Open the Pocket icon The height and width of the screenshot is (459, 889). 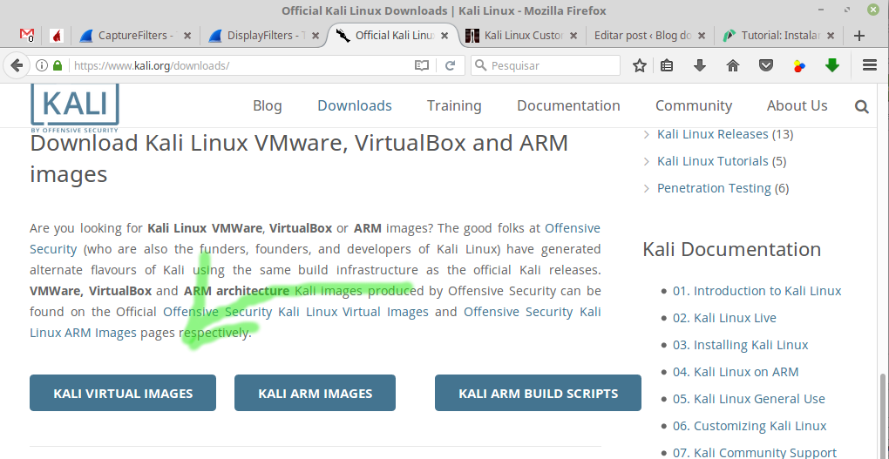(766, 65)
